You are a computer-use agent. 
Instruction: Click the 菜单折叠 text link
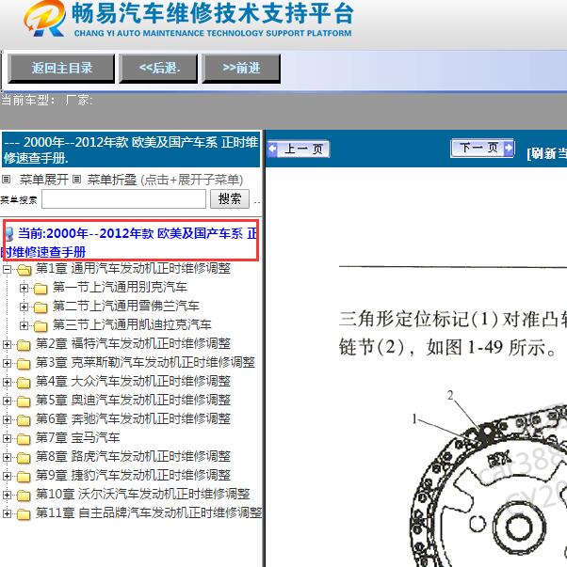click(x=112, y=180)
